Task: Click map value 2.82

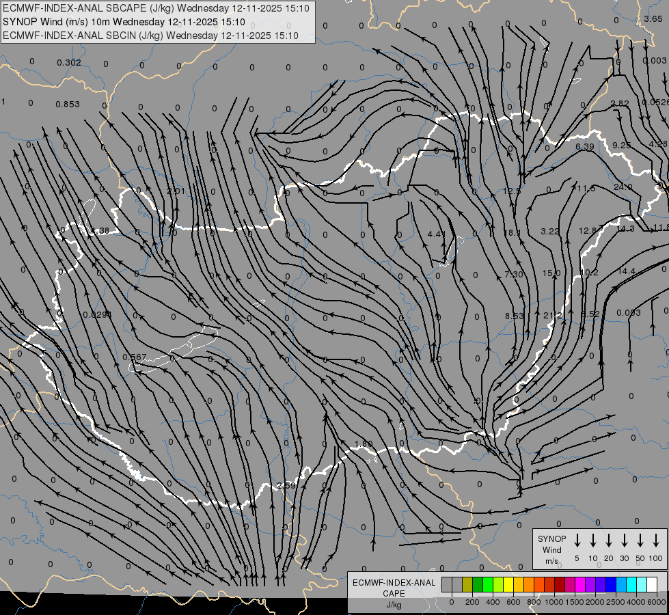Action: [620, 103]
